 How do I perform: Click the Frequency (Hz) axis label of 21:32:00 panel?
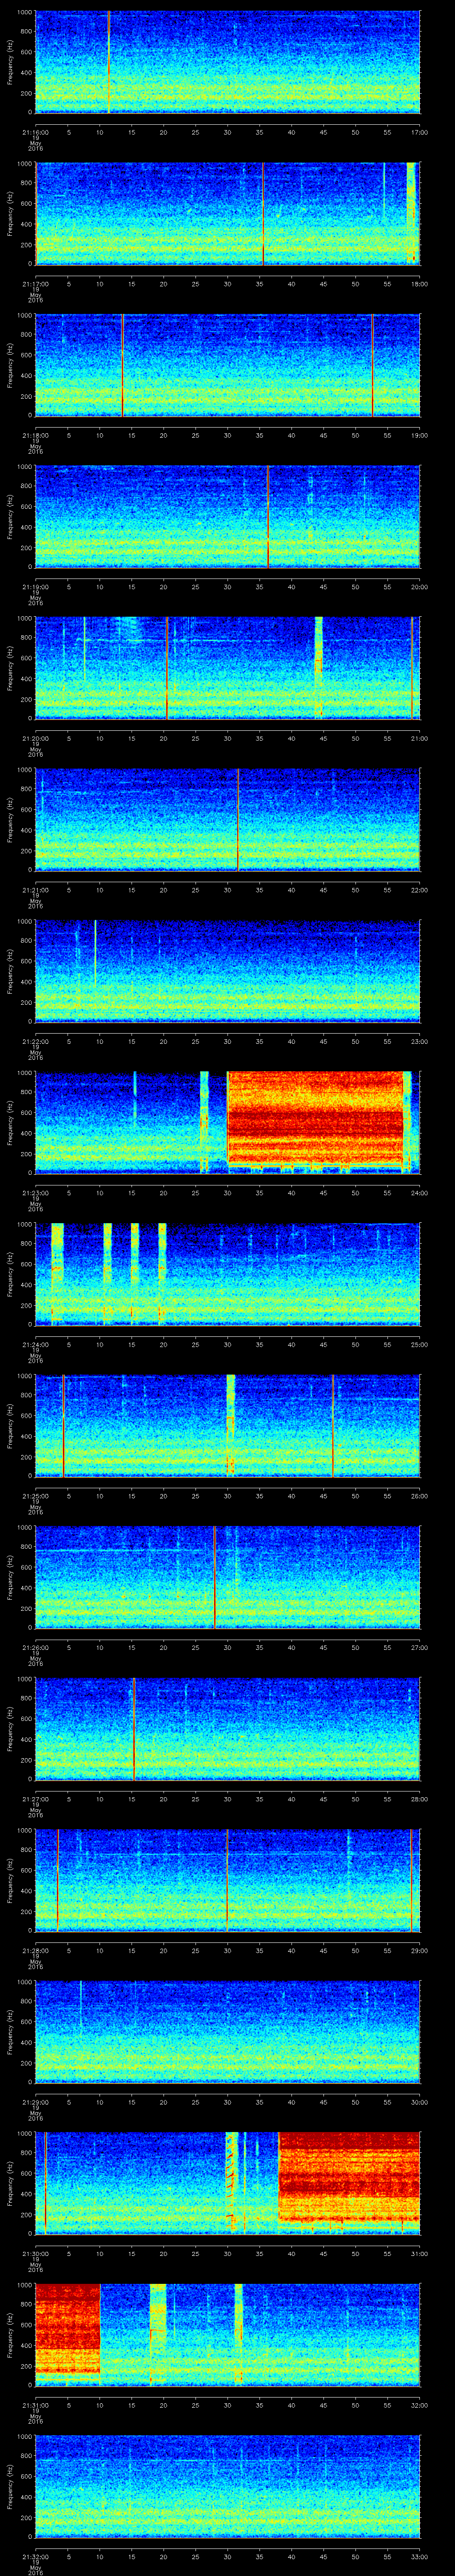11,2486
